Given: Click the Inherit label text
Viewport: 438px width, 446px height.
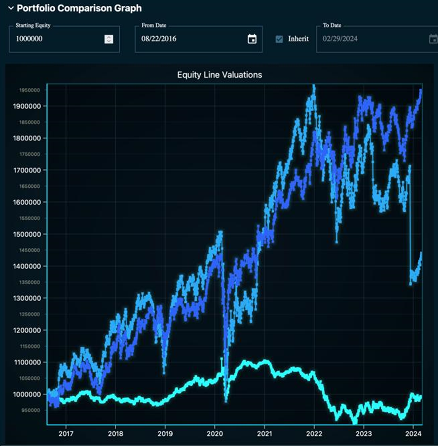Looking at the screenshot, I should click(x=298, y=39).
